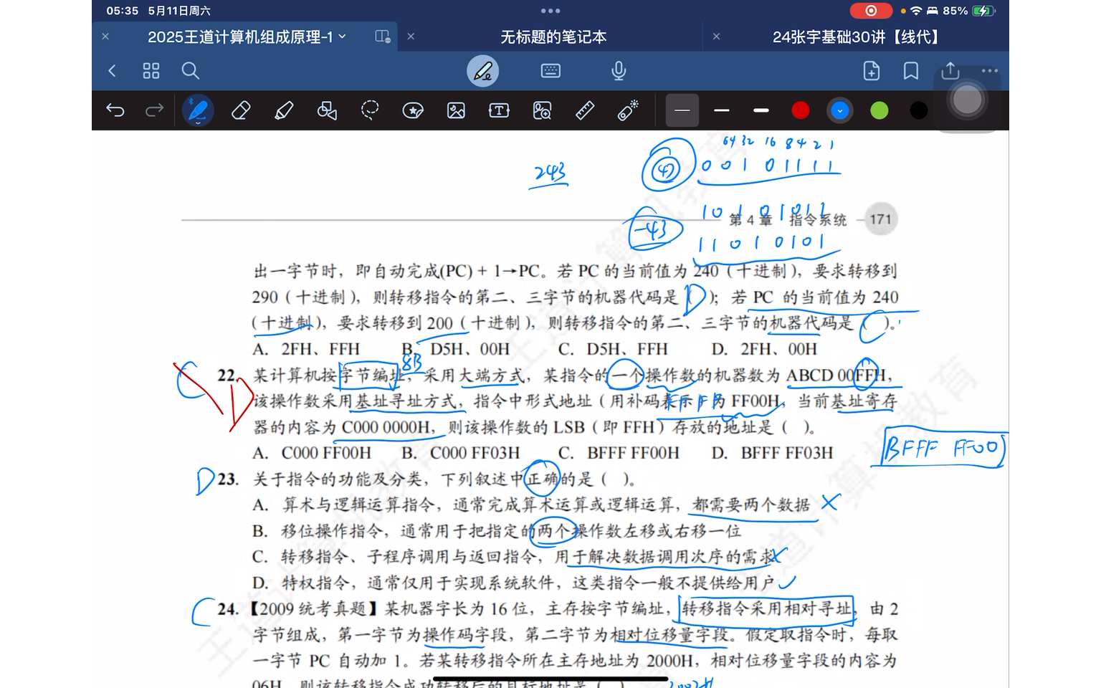Viewport: 1101px width, 688px height.
Task: Select the Ruler tool
Action: (585, 110)
